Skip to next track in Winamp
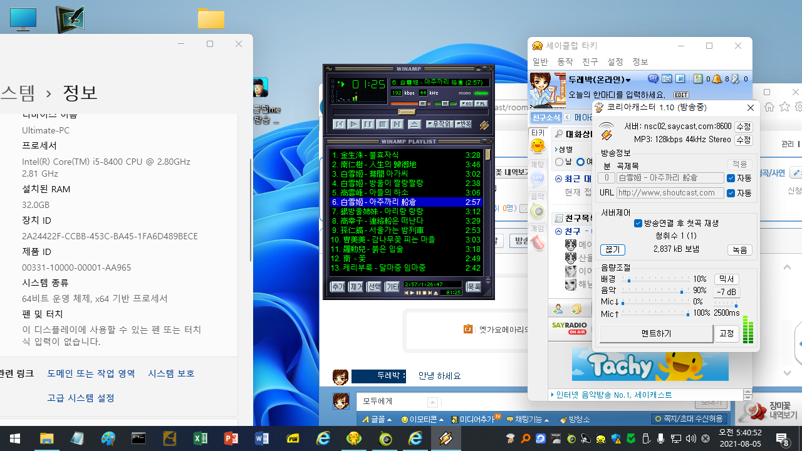Image resolution: width=802 pixels, height=451 pixels. tap(397, 124)
